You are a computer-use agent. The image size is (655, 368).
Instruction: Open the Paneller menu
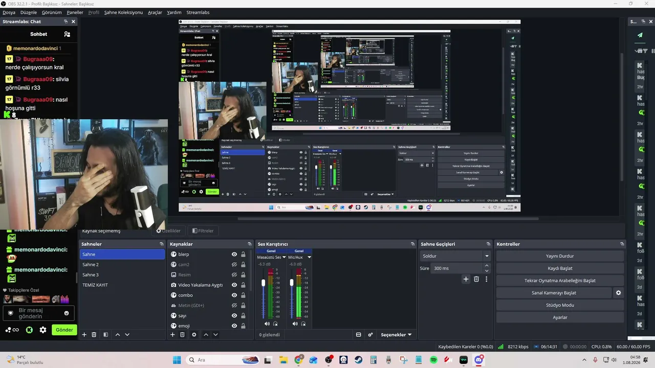tap(75, 12)
